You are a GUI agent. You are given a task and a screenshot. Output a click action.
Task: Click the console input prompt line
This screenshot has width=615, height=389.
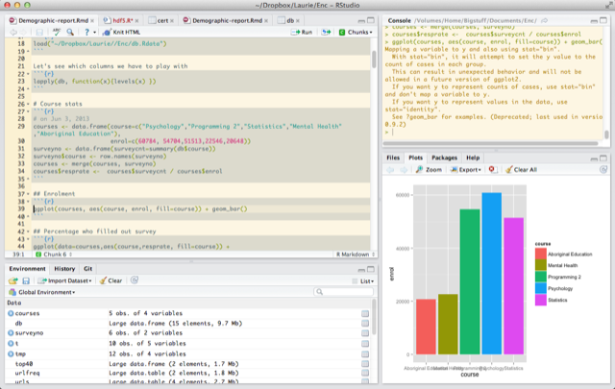coord(494,133)
